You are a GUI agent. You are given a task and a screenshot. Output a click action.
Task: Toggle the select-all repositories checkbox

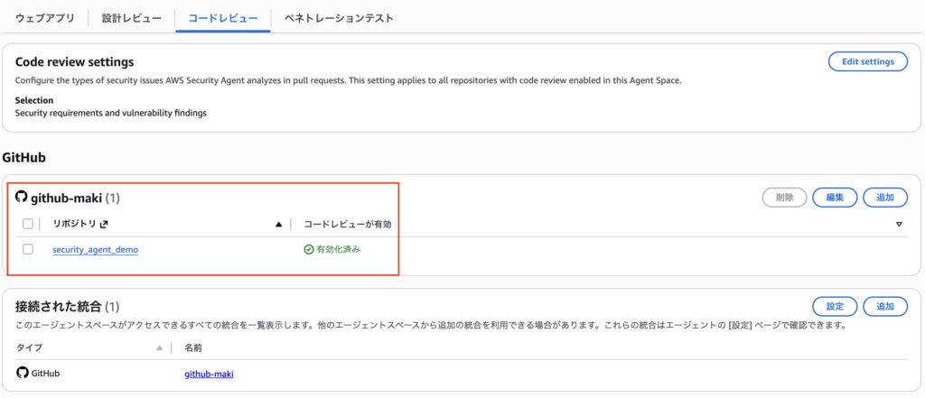coord(28,224)
